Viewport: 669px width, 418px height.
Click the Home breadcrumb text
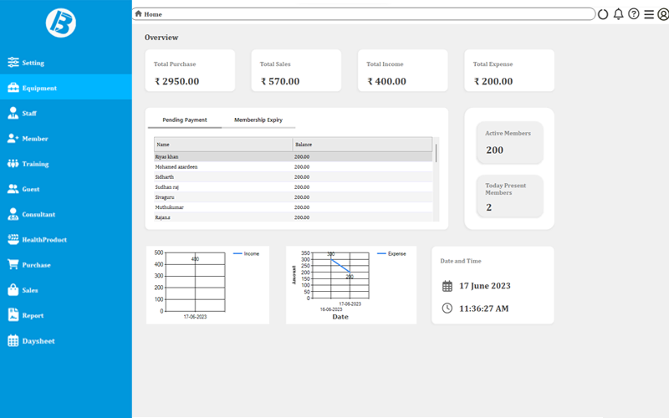point(153,14)
